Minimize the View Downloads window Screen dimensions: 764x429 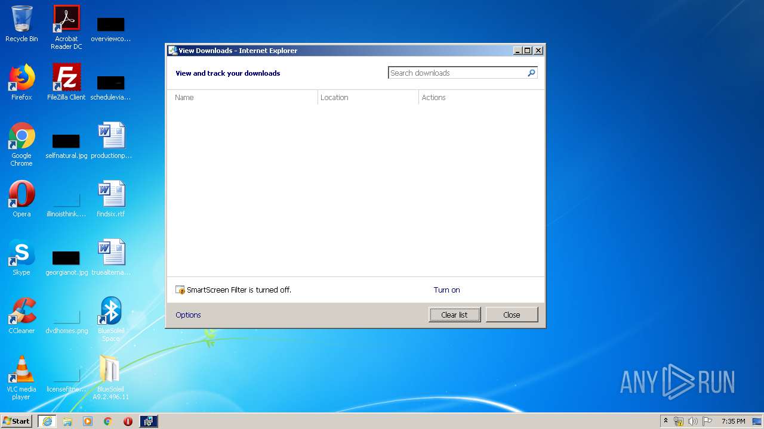pyautogui.click(x=518, y=51)
